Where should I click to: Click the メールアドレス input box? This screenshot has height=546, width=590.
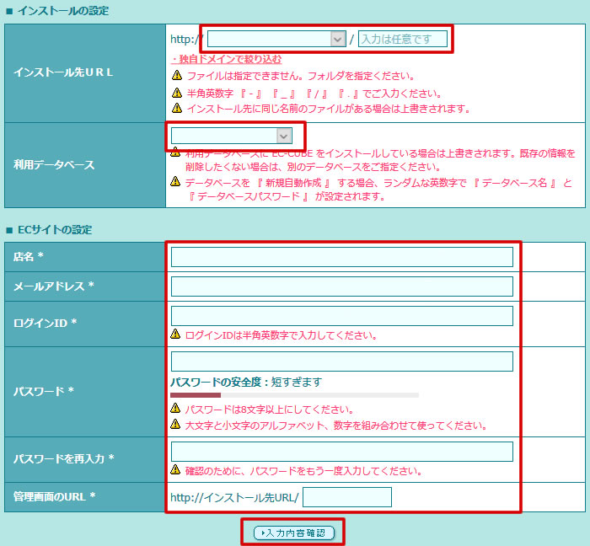click(x=341, y=286)
